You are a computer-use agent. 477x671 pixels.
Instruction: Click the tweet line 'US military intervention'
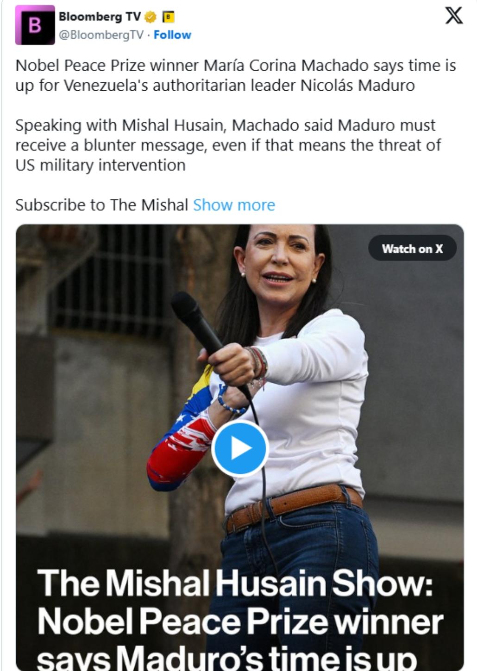pyautogui.click(x=100, y=165)
